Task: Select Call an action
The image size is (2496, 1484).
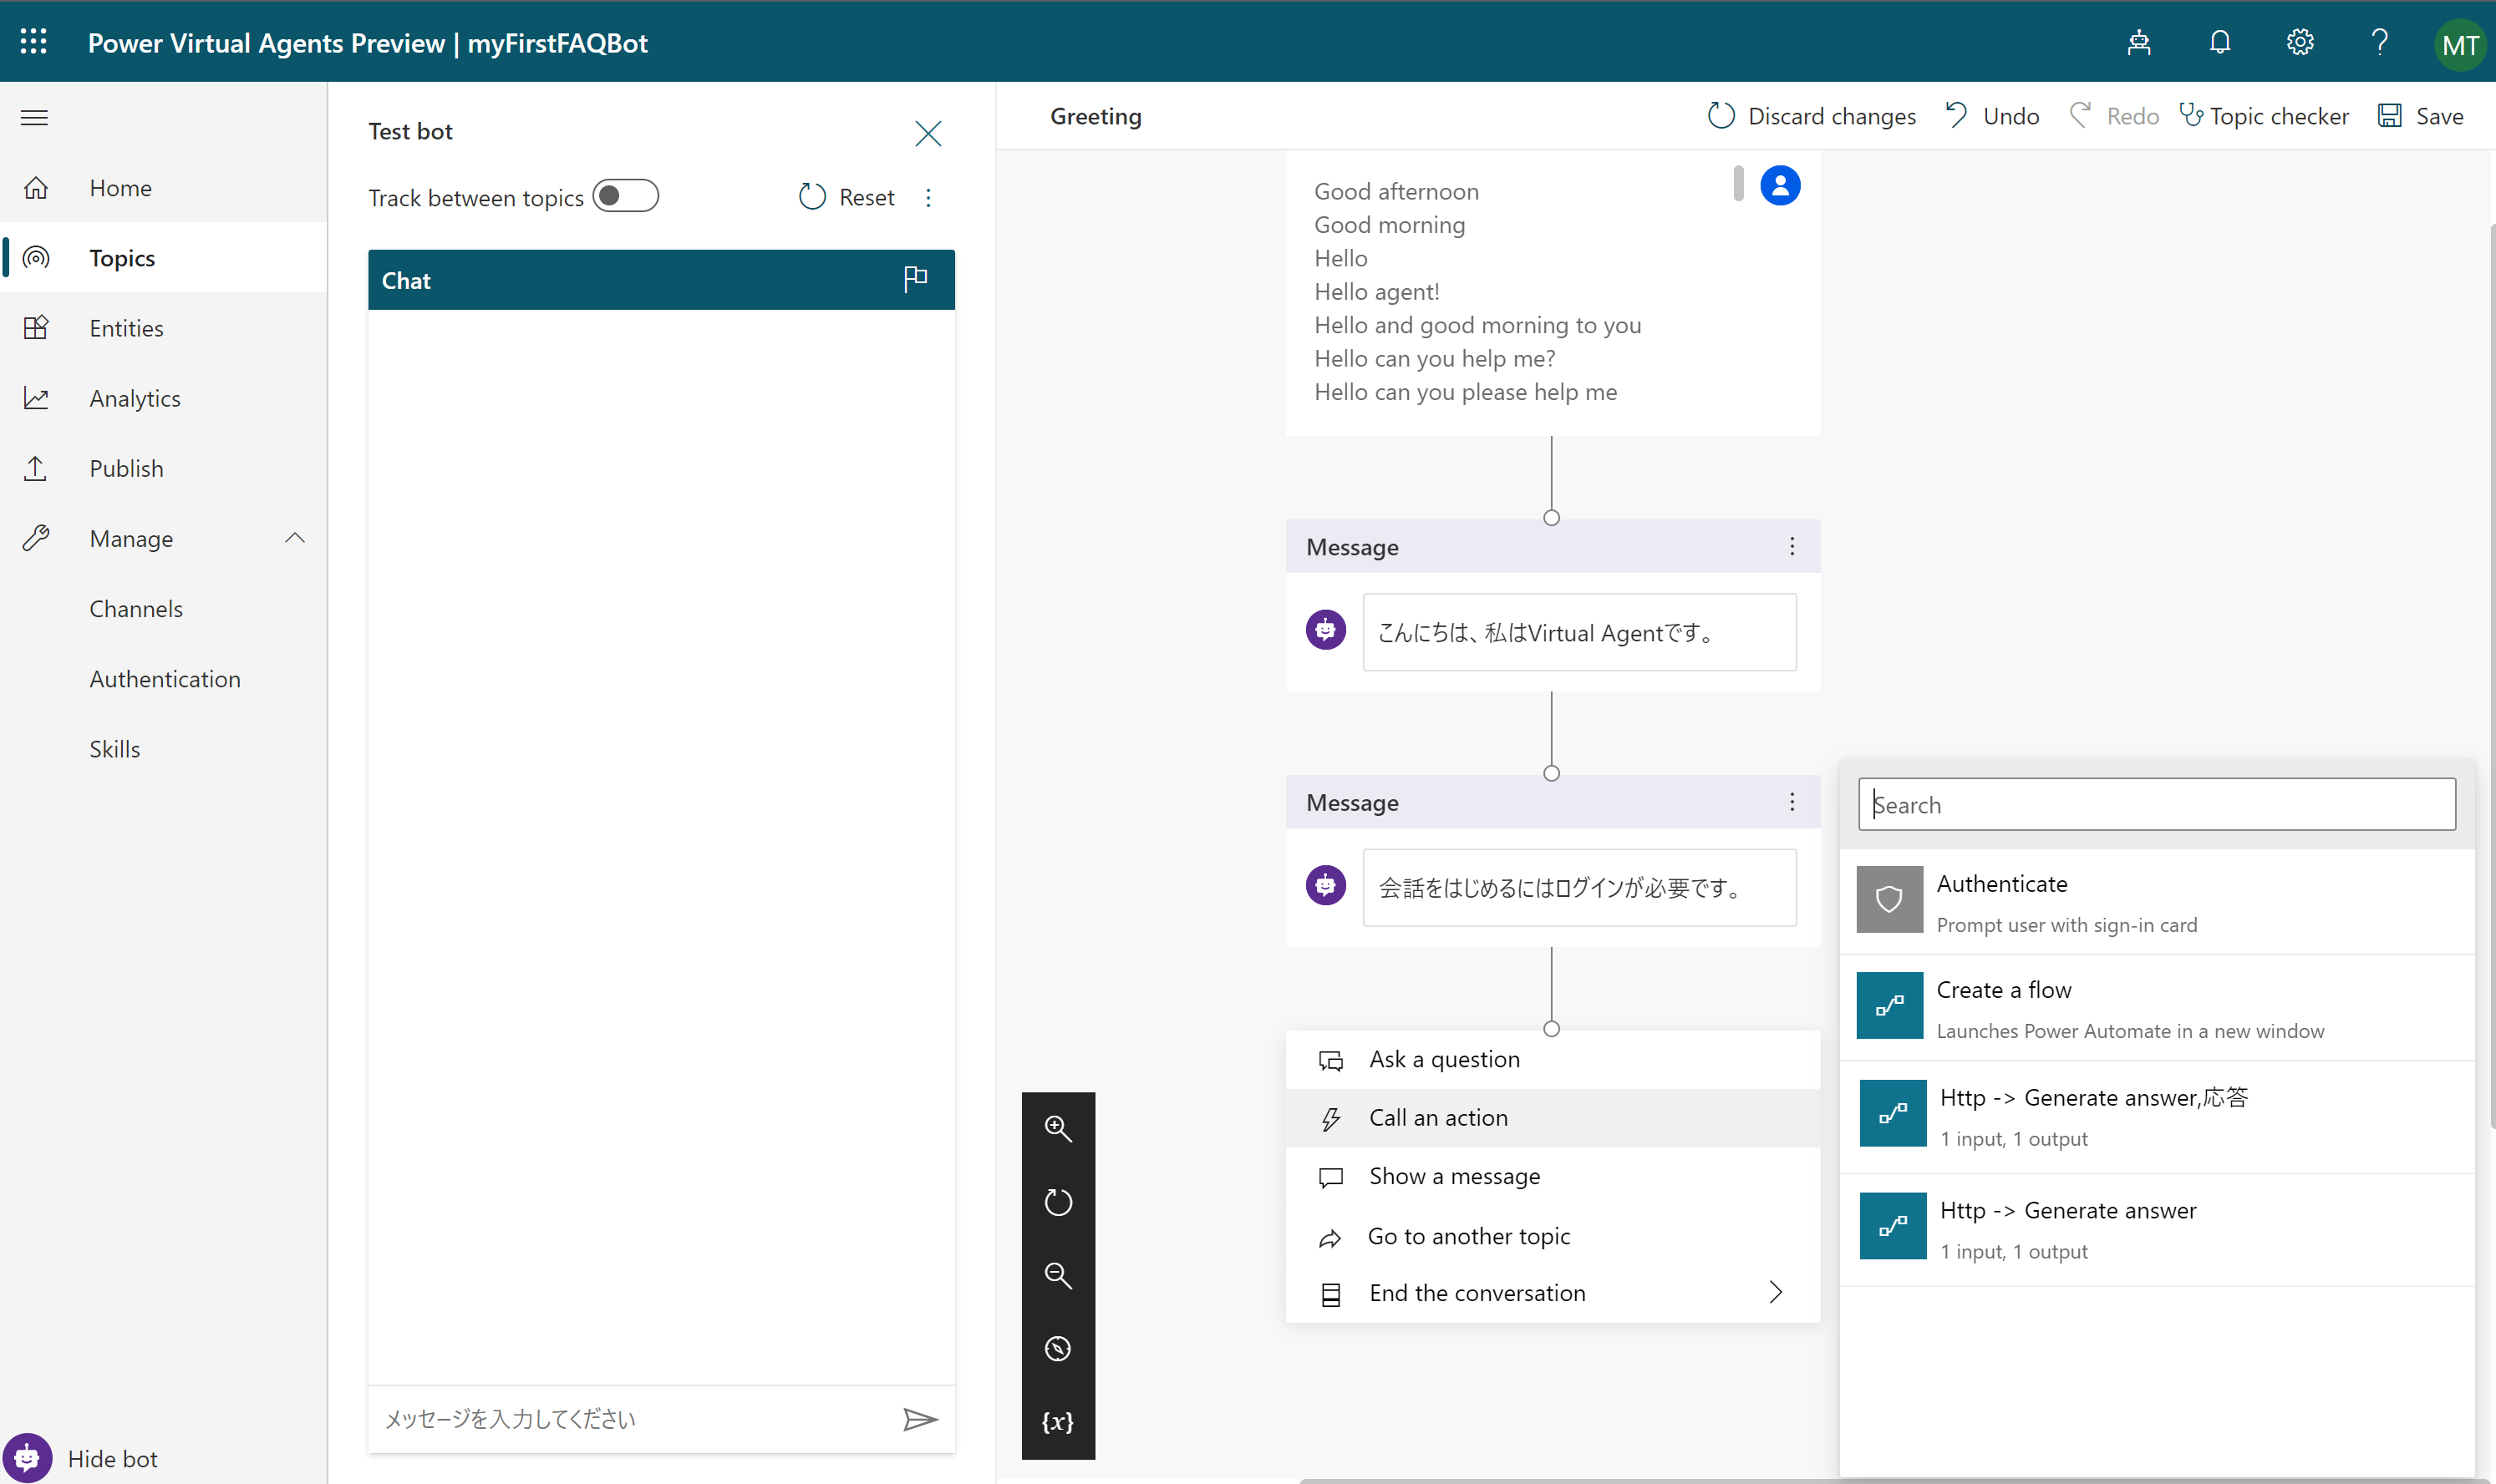Action: [1552, 1118]
